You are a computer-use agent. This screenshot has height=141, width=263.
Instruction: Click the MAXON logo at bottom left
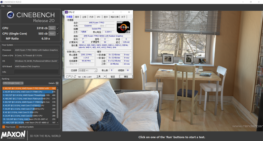tap(13, 135)
